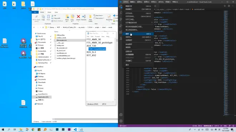Select Application (D:) drive in navigation pane
This screenshot has width=236, height=132.
43,97
